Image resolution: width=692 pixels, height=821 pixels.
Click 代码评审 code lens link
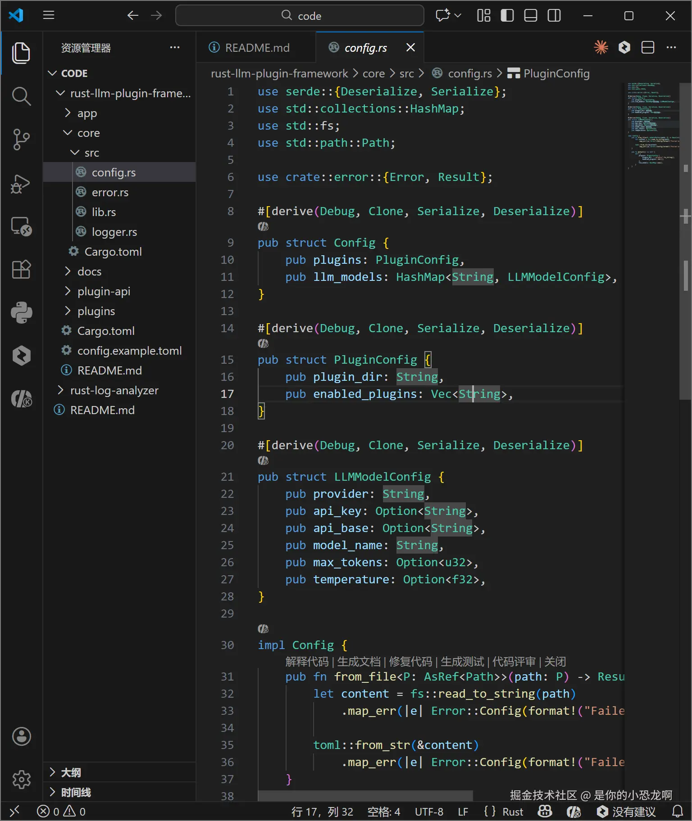[514, 661]
